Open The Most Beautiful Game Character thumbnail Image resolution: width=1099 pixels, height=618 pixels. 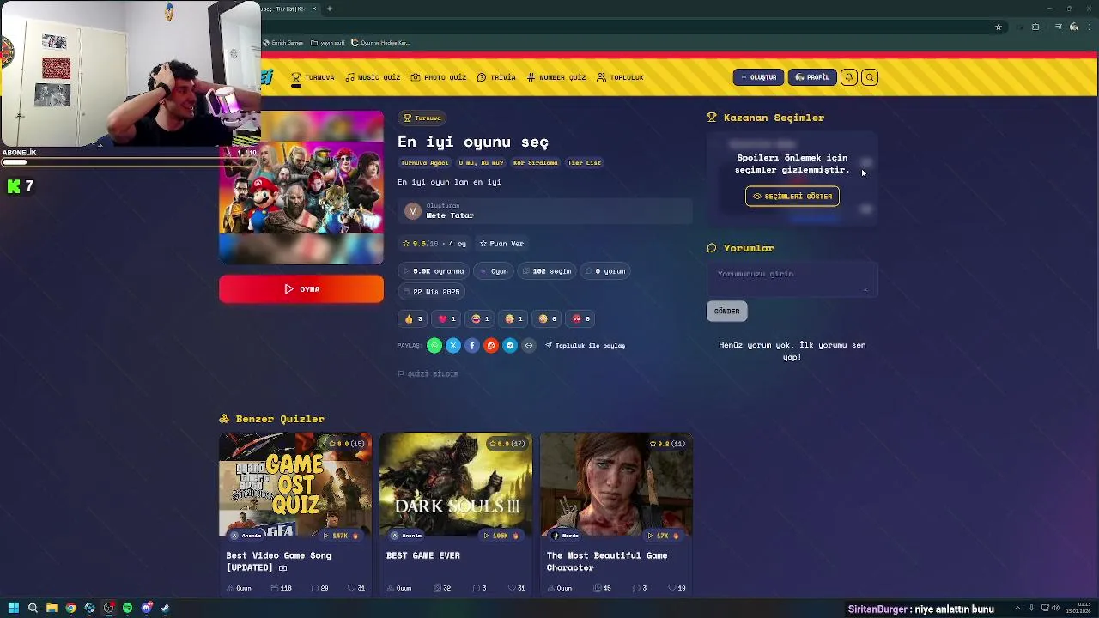616,484
